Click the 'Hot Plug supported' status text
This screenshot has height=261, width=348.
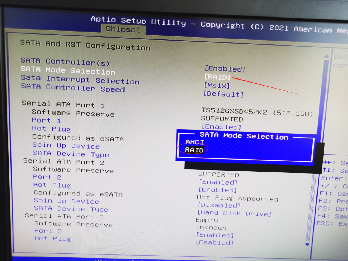click(237, 198)
